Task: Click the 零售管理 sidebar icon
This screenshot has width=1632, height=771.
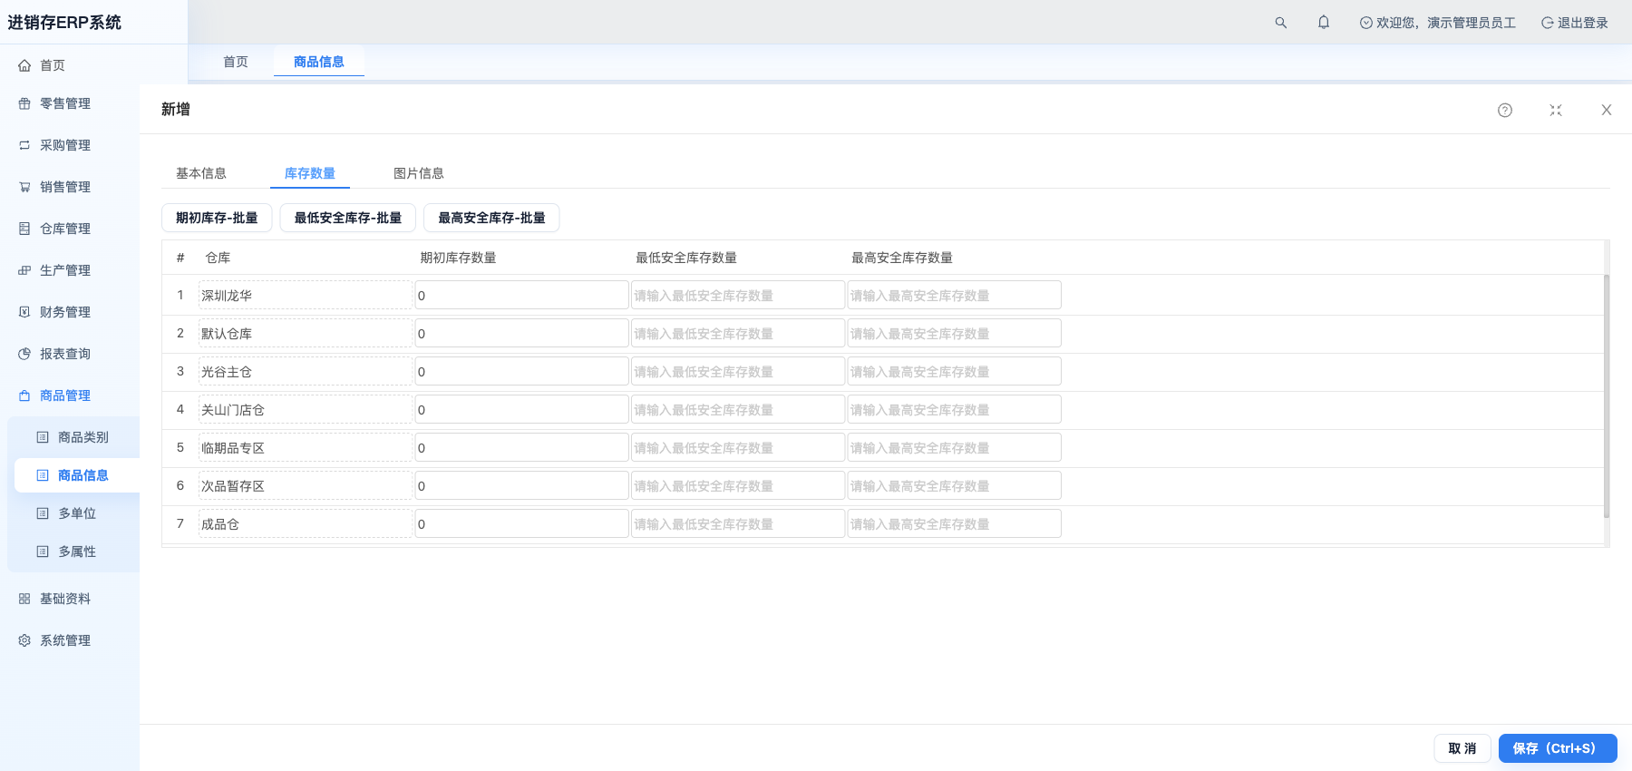Action: [x=24, y=103]
